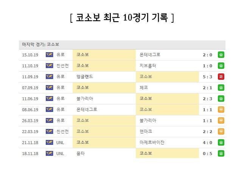Click the orange draw badge for Denmark match
The image size is (247, 177).
[x=221, y=132]
